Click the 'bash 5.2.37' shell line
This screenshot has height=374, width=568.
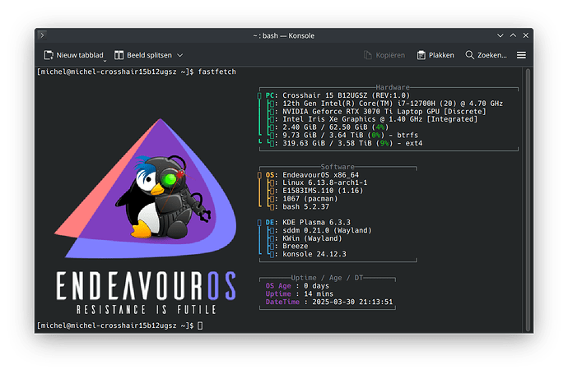click(x=305, y=207)
